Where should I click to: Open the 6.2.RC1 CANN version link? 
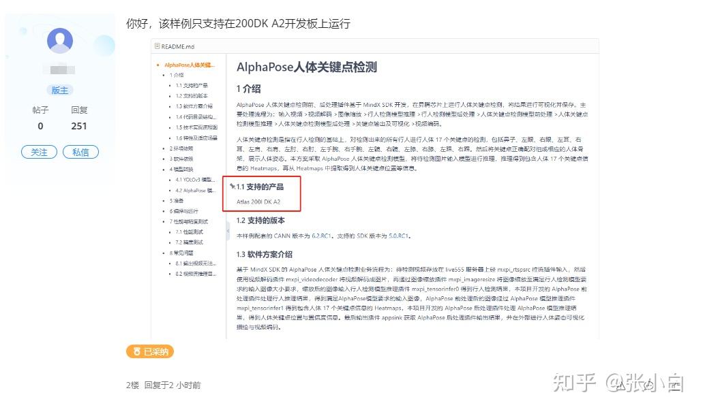pos(323,235)
